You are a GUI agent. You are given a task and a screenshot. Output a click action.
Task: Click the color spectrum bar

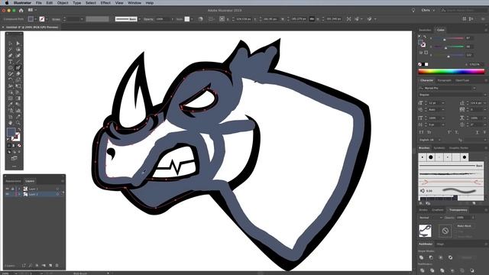pyautogui.click(x=452, y=71)
